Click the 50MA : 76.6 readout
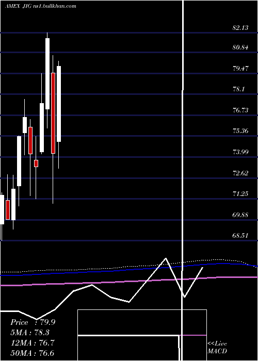 tap(33, 353)
